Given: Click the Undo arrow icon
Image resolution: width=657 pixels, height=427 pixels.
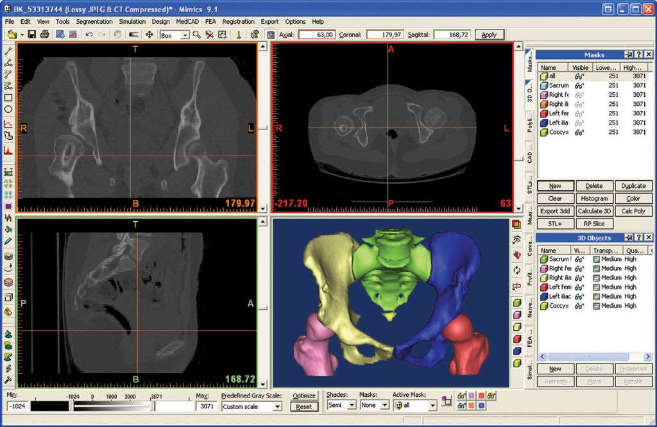Looking at the screenshot, I should pos(89,35).
